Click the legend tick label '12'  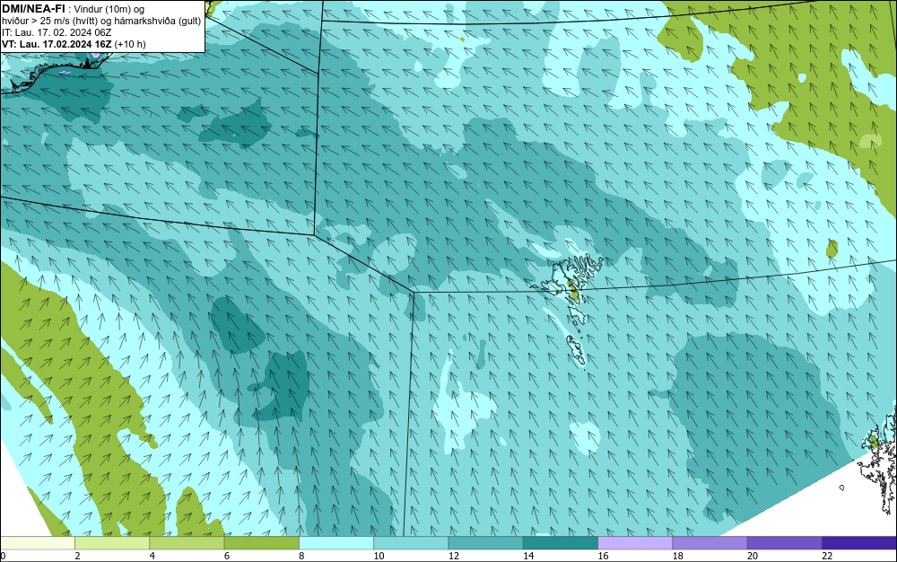[x=453, y=556]
